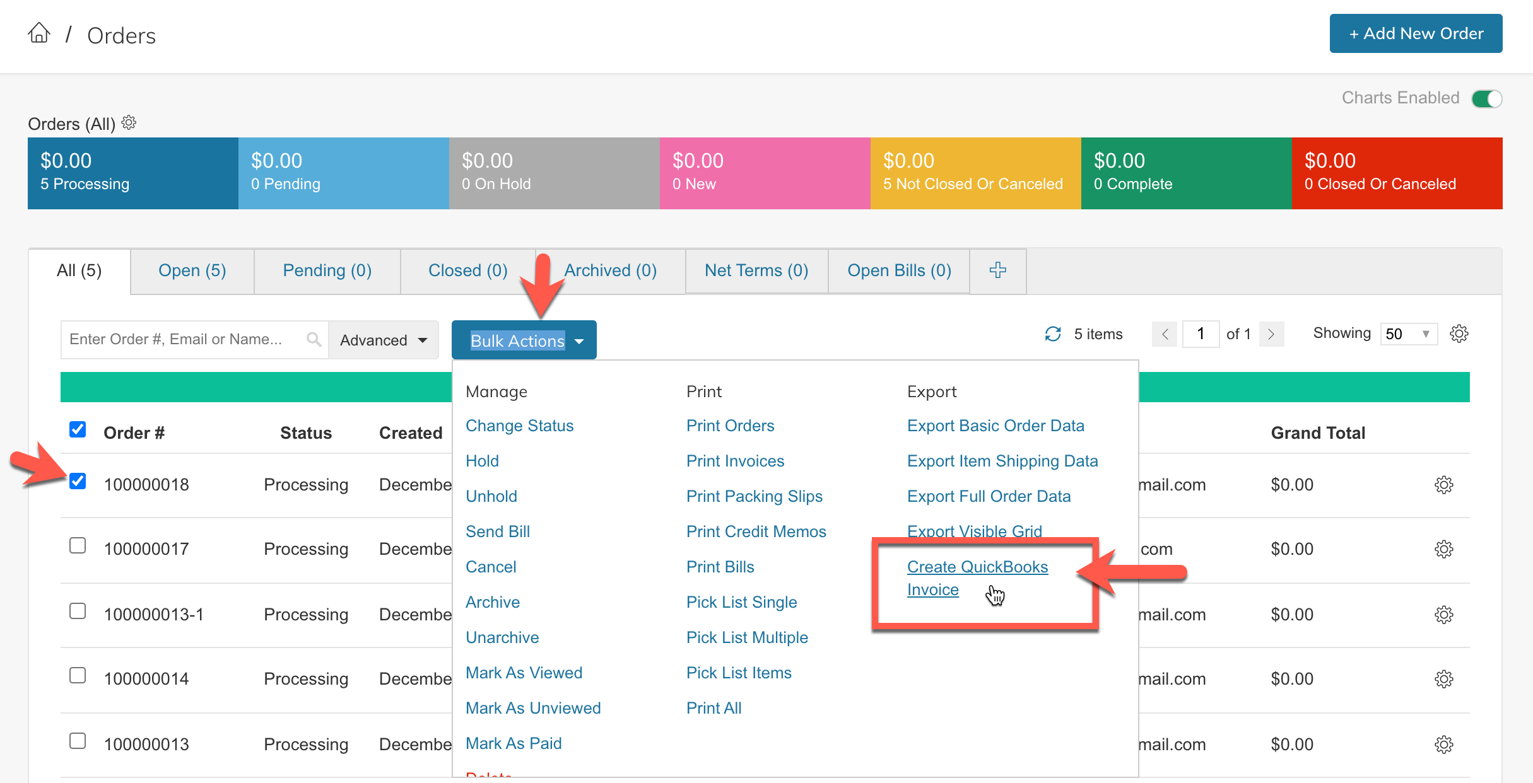This screenshot has width=1533, height=783.
Task: Click the plus icon to add a tab
Action: coord(997,270)
